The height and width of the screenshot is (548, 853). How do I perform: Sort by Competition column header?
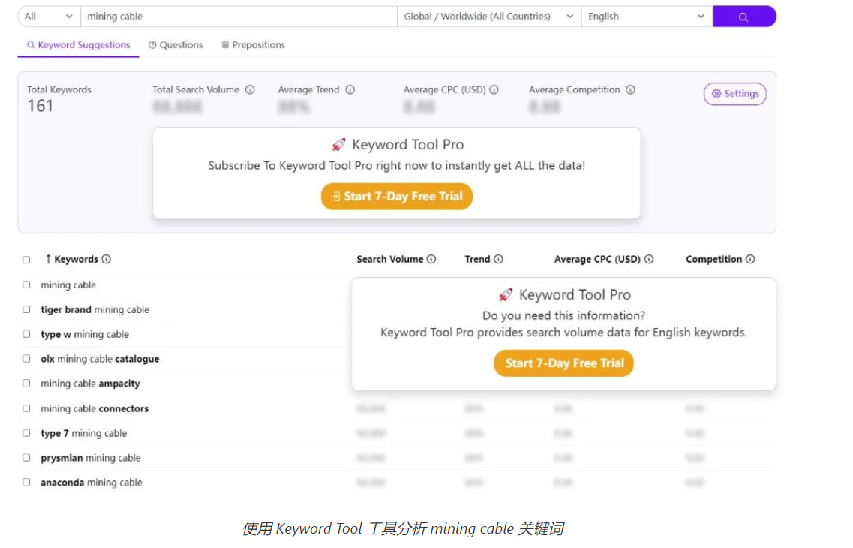click(x=713, y=260)
